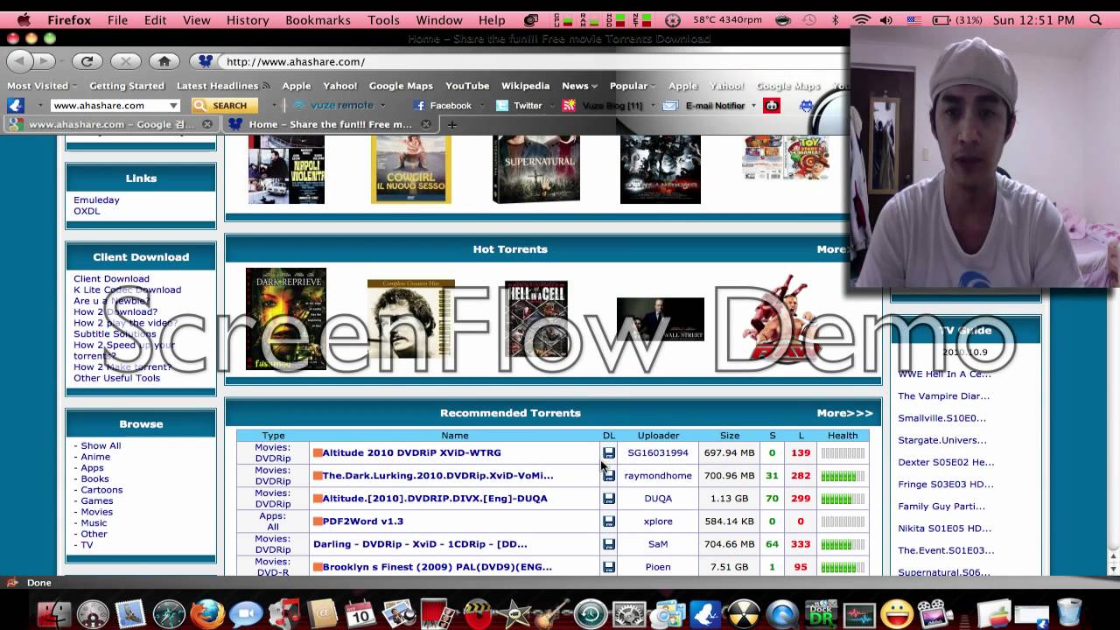Screen dimensions: 1120x630
Task: Click the Wikipedia bookmark
Action: [x=525, y=86]
